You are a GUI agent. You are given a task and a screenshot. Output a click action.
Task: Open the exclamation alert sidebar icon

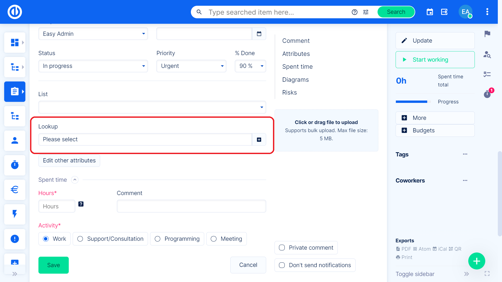pos(15,239)
